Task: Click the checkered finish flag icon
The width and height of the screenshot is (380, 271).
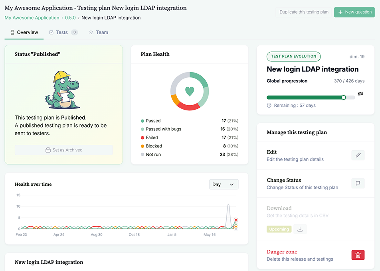Action: coord(360,94)
